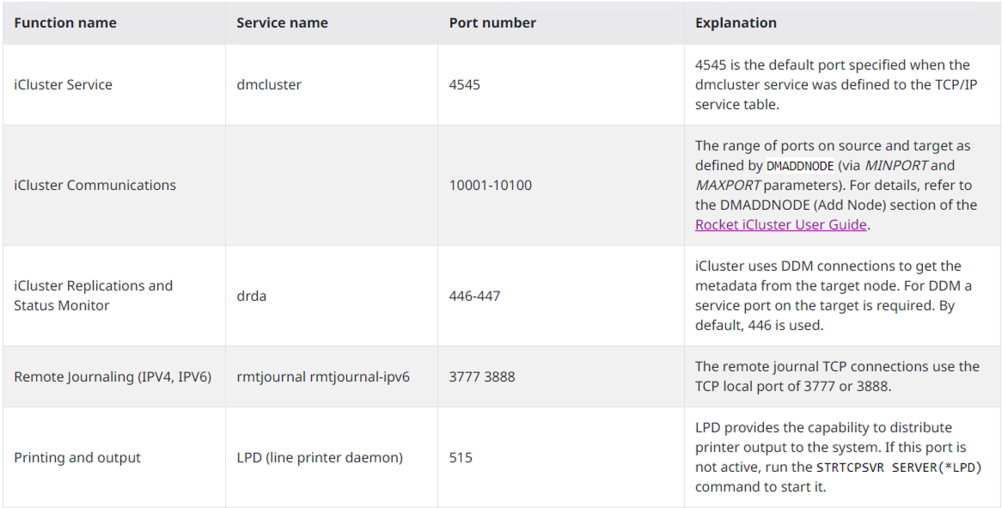Click the 10001-10100 port range cell
Image resolution: width=1002 pixels, height=508 pixels.
click(490, 186)
